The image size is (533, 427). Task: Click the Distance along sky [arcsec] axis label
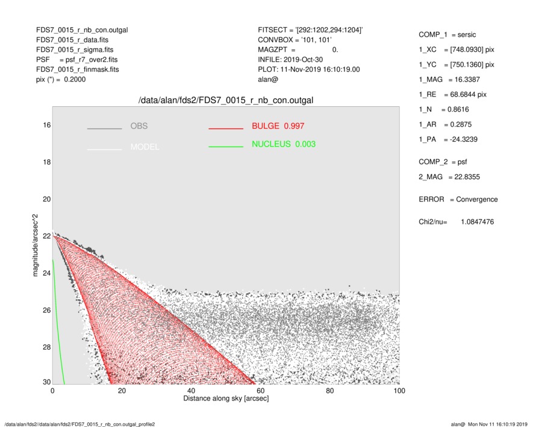click(226, 399)
